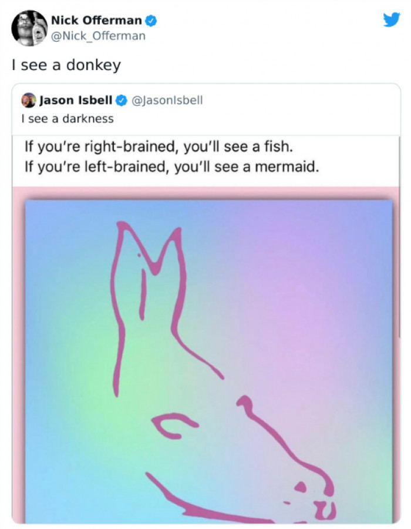
Task: Click Jason Isbell's blue verified badge
Action: (x=122, y=101)
